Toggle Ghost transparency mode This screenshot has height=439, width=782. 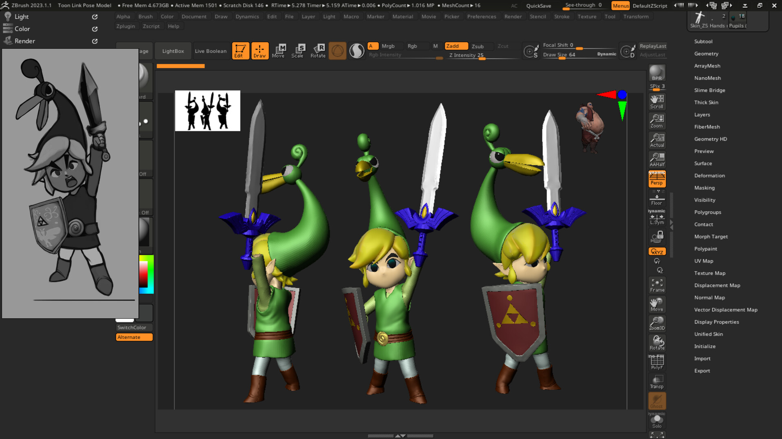point(657,401)
